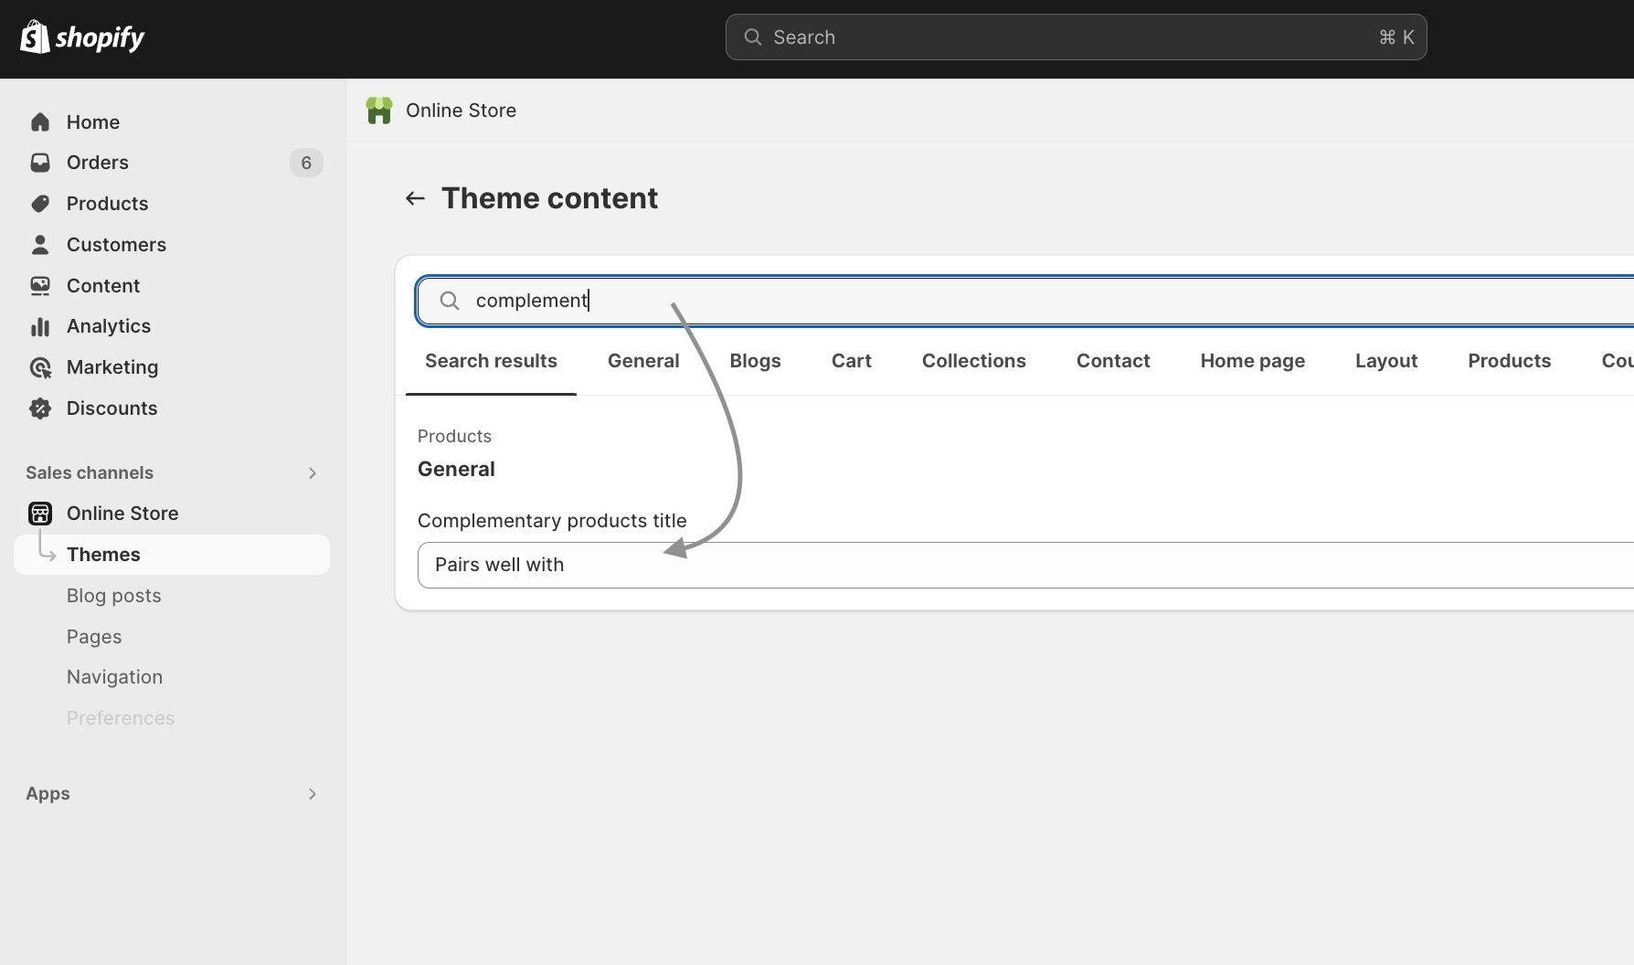
Task: Switch to the General tab
Action: point(642,361)
